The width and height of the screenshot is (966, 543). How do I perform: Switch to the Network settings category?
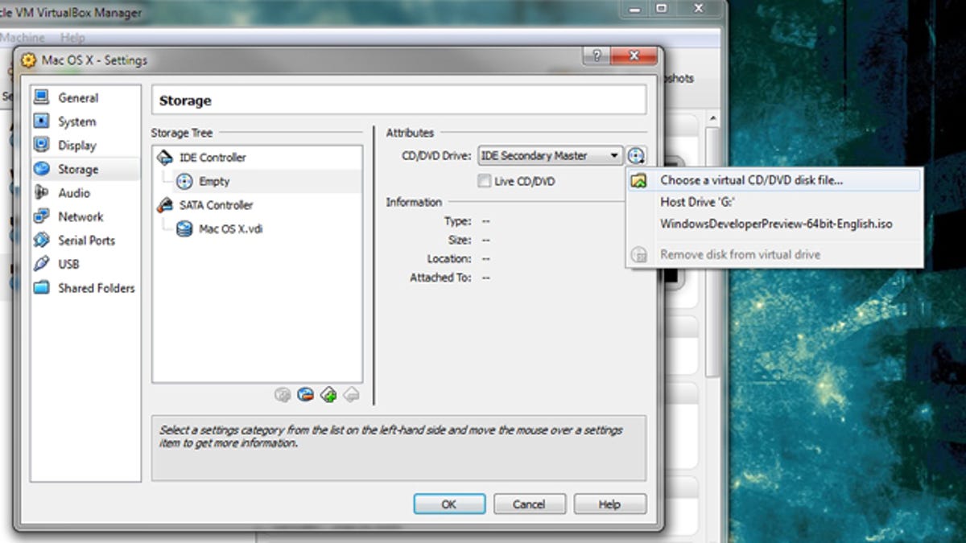[x=80, y=216]
